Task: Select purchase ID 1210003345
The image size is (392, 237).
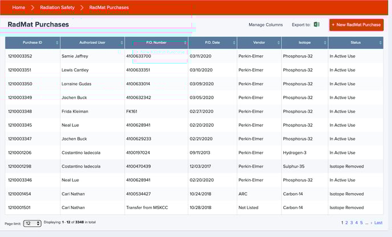Action: 20,125
